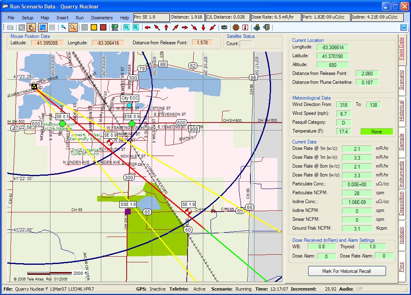Viewport: 411px width, 295px height.
Task: Pan map southwest with diagonal arrow
Action: click(x=213, y=27)
